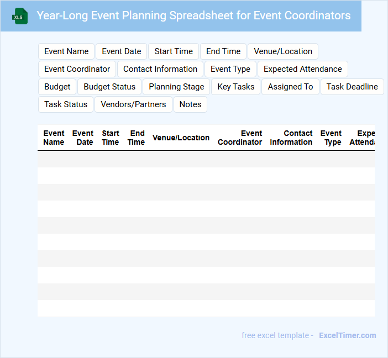
Task: Select the Event Type column header
Action: [332, 138]
